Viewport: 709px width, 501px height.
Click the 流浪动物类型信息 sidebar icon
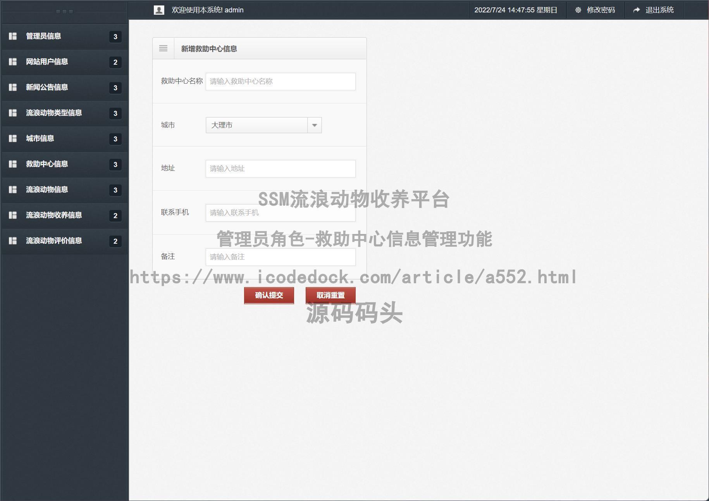(x=13, y=113)
